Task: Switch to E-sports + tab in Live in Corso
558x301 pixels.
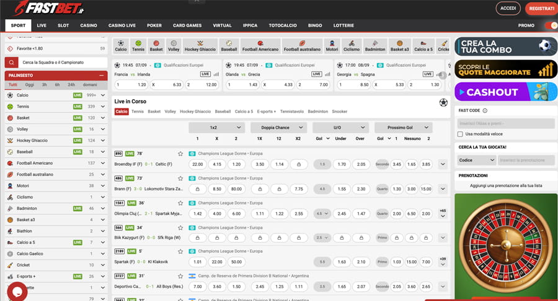Action: click(267, 111)
